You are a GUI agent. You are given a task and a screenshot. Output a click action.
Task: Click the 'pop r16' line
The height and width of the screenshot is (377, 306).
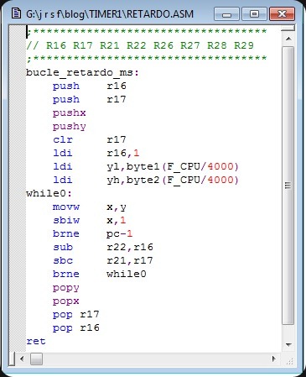pos(76,328)
